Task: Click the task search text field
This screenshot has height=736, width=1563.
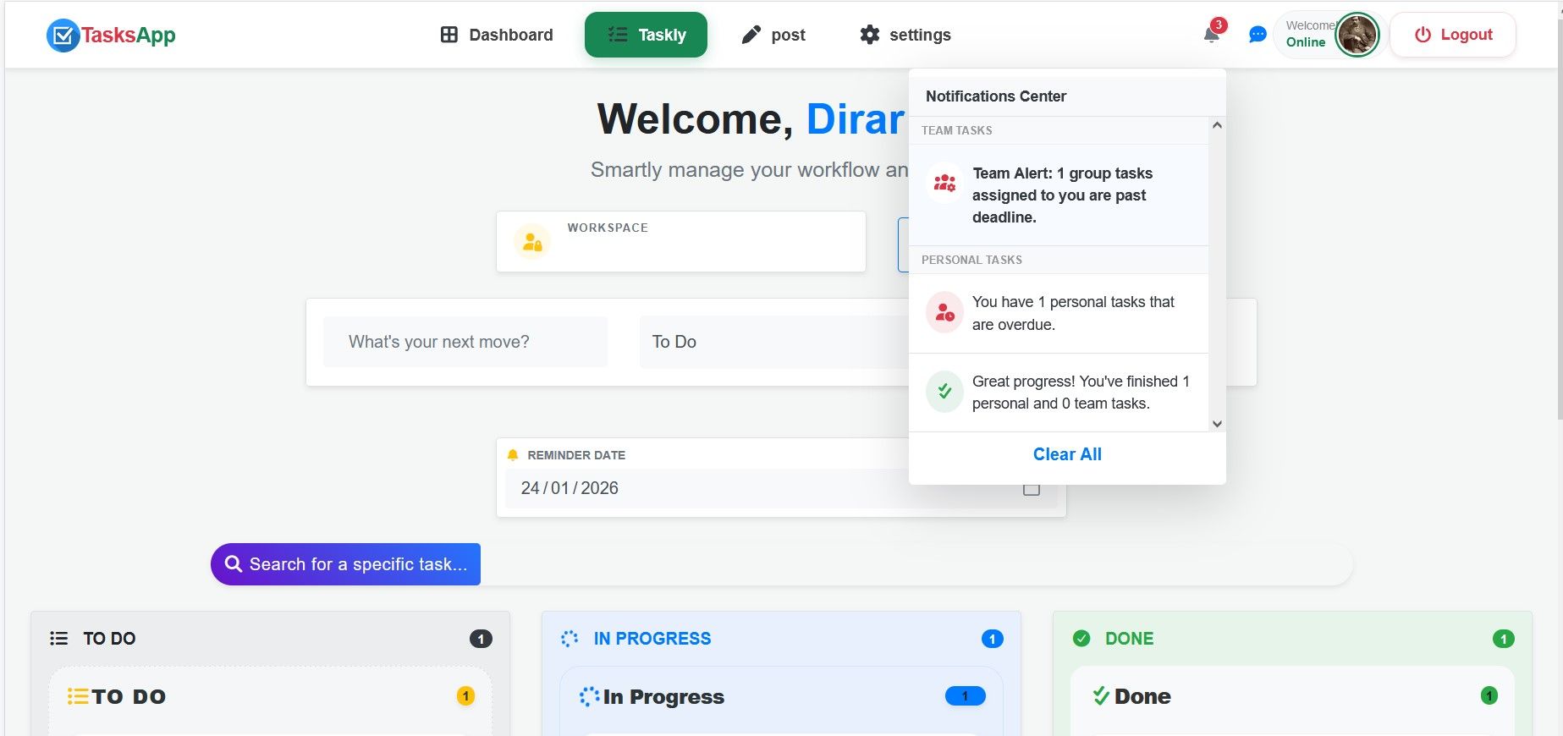Action: click(916, 564)
